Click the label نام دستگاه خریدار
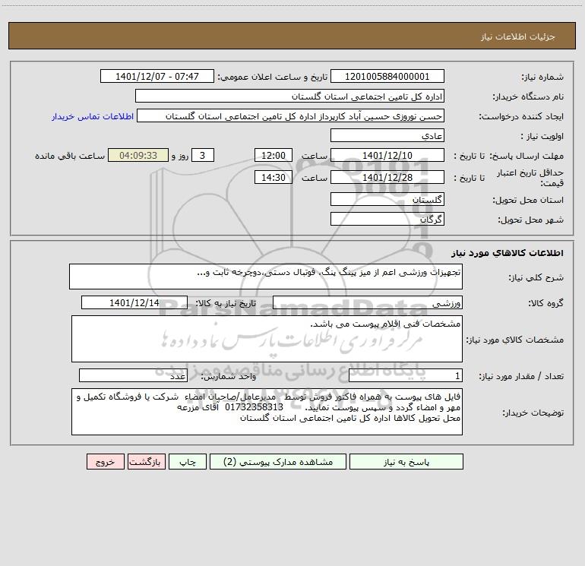 528,97
